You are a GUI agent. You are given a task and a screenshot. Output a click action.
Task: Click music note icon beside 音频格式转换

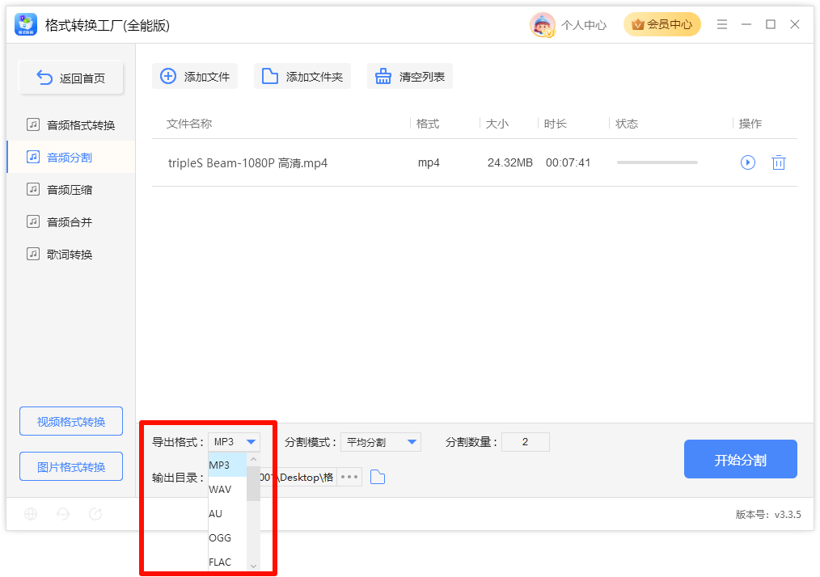pyautogui.click(x=33, y=124)
